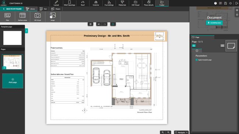Download the document
The width and height of the screenshot is (239, 134).
214,23
